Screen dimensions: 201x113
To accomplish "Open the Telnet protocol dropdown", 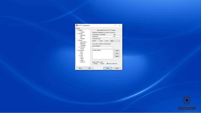I will coord(115,41).
